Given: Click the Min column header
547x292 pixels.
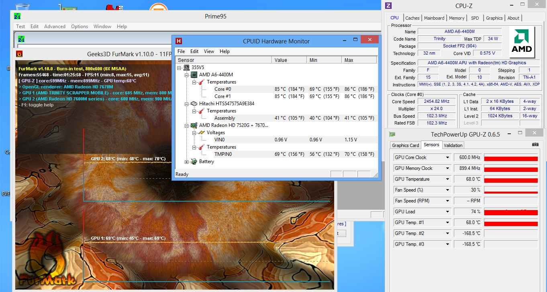Looking at the screenshot, I should 325,60.
